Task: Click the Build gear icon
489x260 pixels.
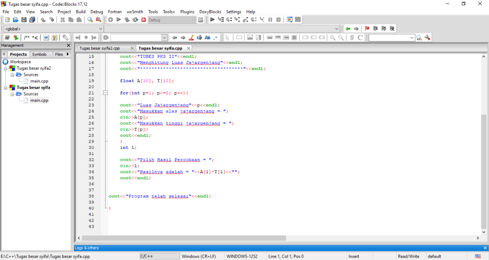Action: pos(110,20)
